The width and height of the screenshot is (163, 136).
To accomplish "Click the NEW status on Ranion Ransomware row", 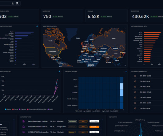I will [x=83, y=121].
